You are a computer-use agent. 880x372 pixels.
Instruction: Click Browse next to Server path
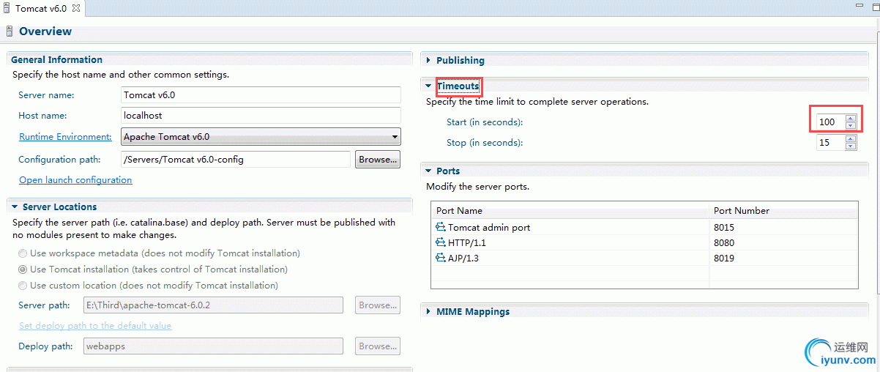click(378, 305)
